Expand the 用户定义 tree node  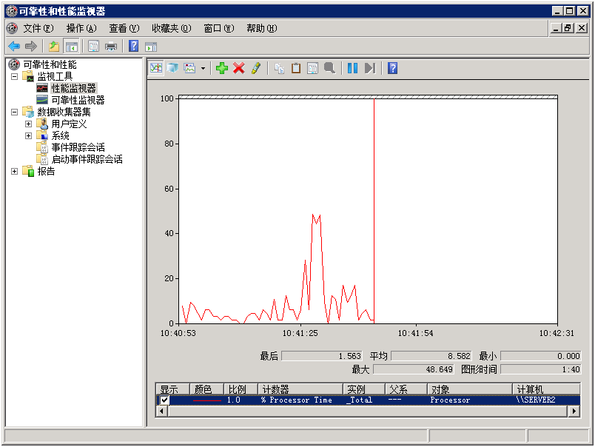(29, 124)
